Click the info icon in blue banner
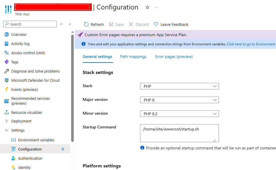 (83, 44)
